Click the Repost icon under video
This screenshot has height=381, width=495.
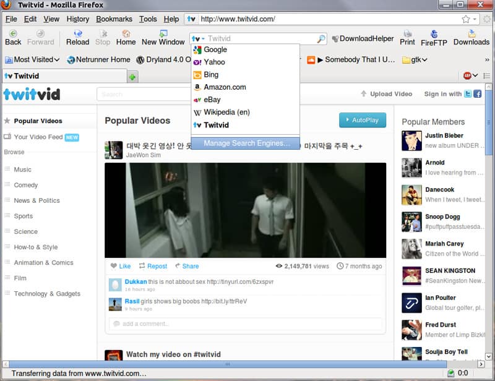[142, 266]
